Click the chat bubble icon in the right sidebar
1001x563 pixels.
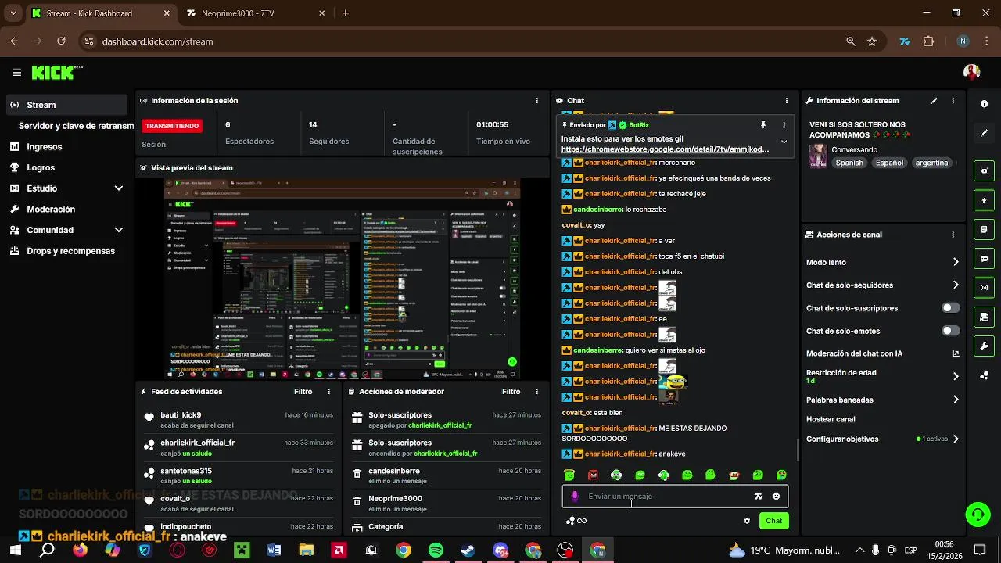point(984,259)
